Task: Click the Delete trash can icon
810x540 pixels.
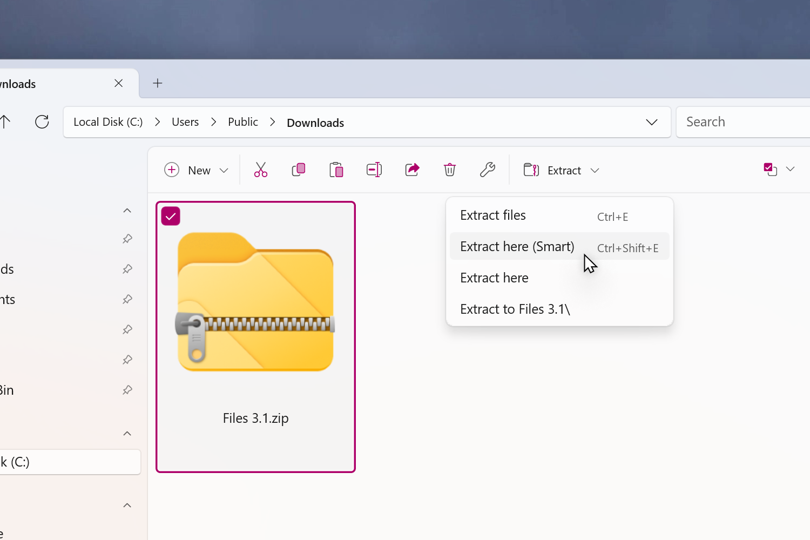Action: click(450, 170)
